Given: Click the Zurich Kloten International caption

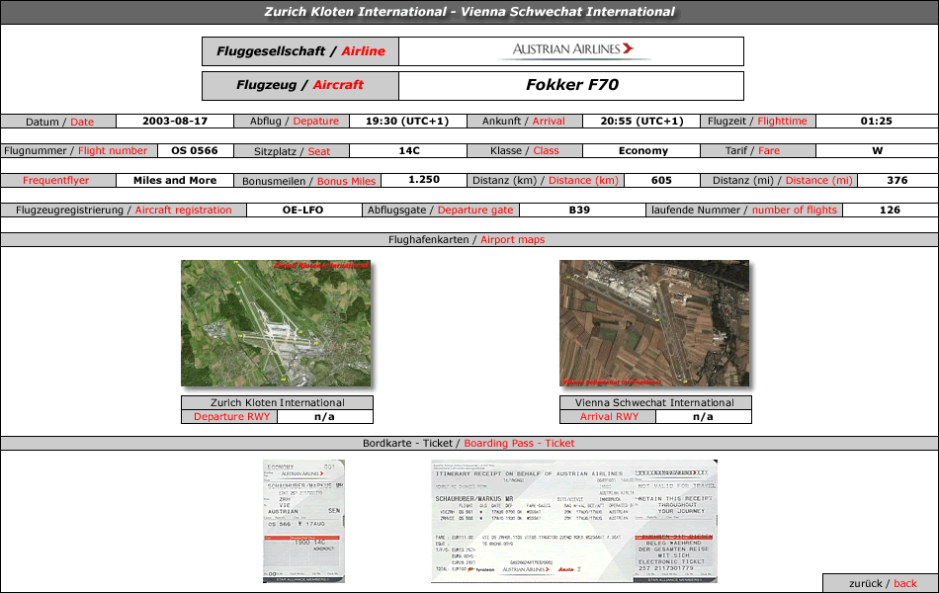Looking at the screenshot, I should 277,403.
